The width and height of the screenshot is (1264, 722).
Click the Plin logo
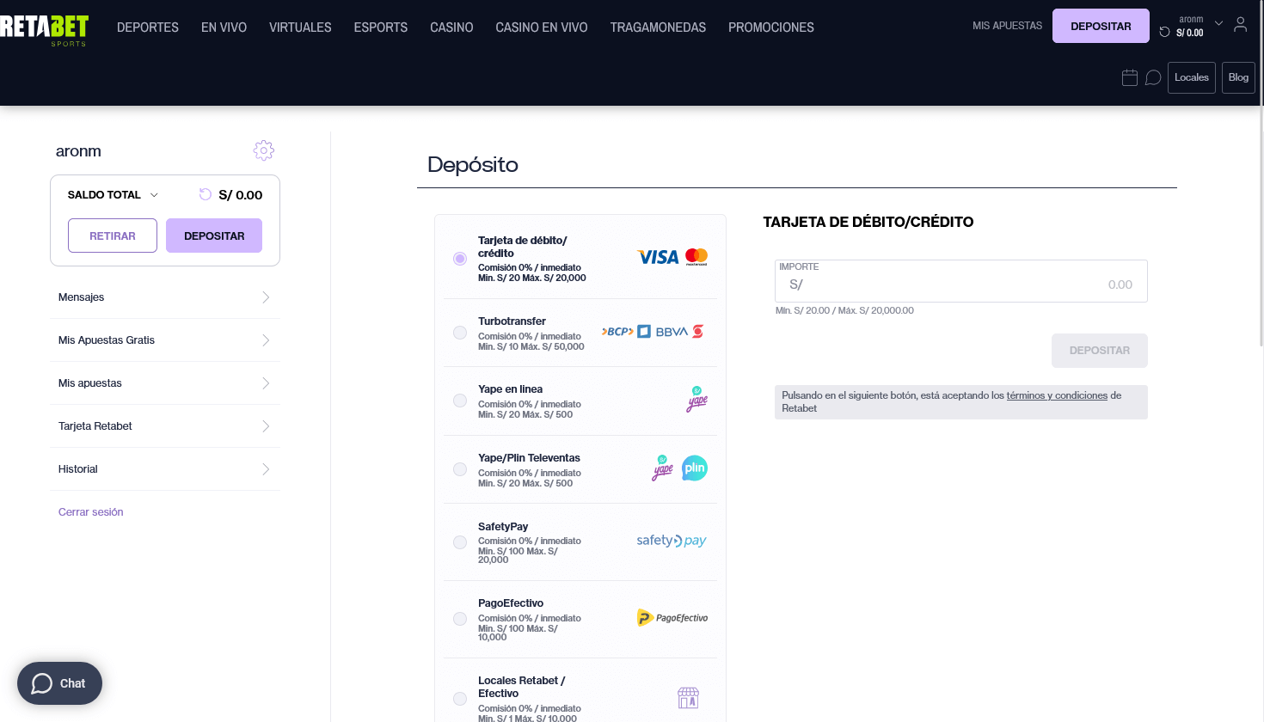[695, 468]
